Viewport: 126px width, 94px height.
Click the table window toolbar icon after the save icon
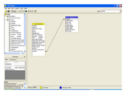(x=12, y=11)
